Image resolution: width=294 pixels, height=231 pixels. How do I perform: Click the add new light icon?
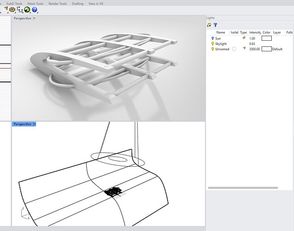tap(209, 25)
